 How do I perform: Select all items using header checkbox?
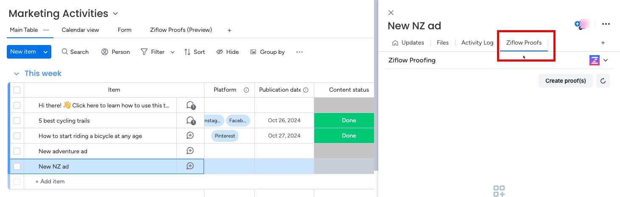pyautogui.click(x=17, y=90)
